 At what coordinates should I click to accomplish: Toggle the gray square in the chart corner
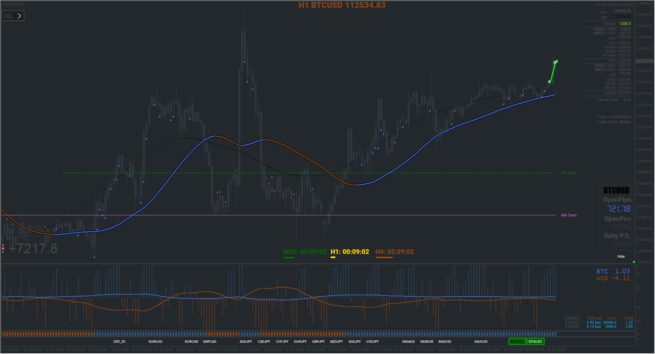[x=3, y=252]
